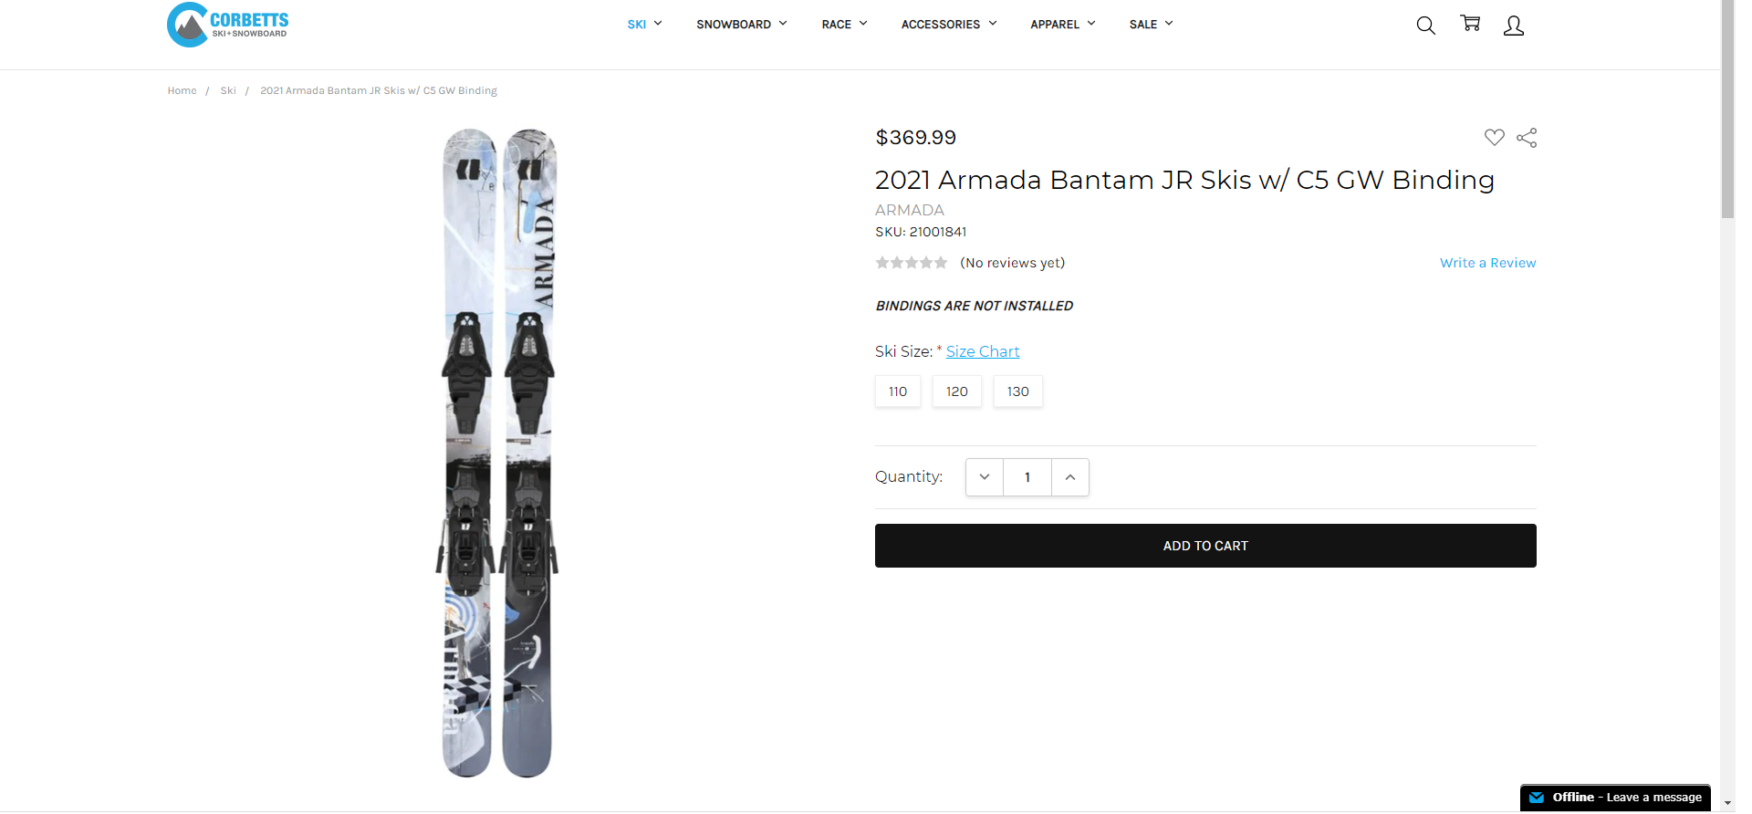
Task: Click the share icon
Action: coord(1527,137)
